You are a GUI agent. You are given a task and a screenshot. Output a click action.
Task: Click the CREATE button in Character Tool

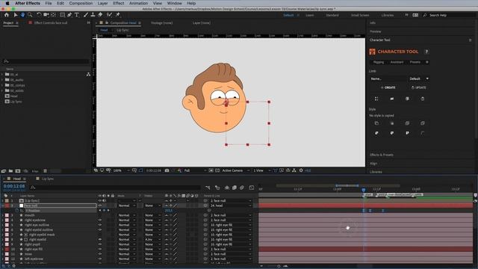pyautogui.click(x=388, y=87)
